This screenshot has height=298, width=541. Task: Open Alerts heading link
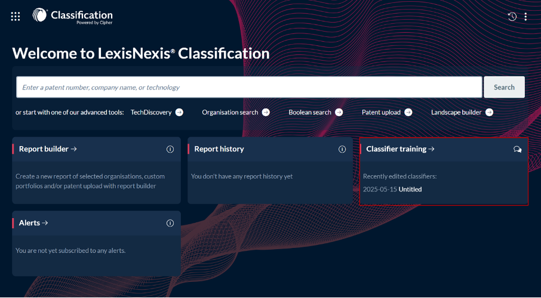pos(33,223)
